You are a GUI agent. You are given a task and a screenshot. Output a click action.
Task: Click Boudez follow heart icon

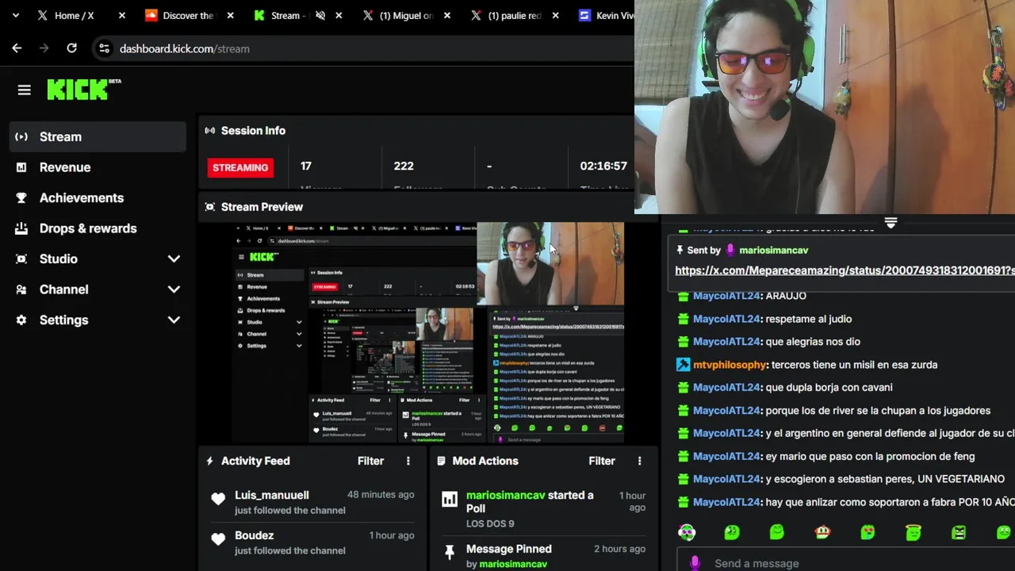(218, 539)
